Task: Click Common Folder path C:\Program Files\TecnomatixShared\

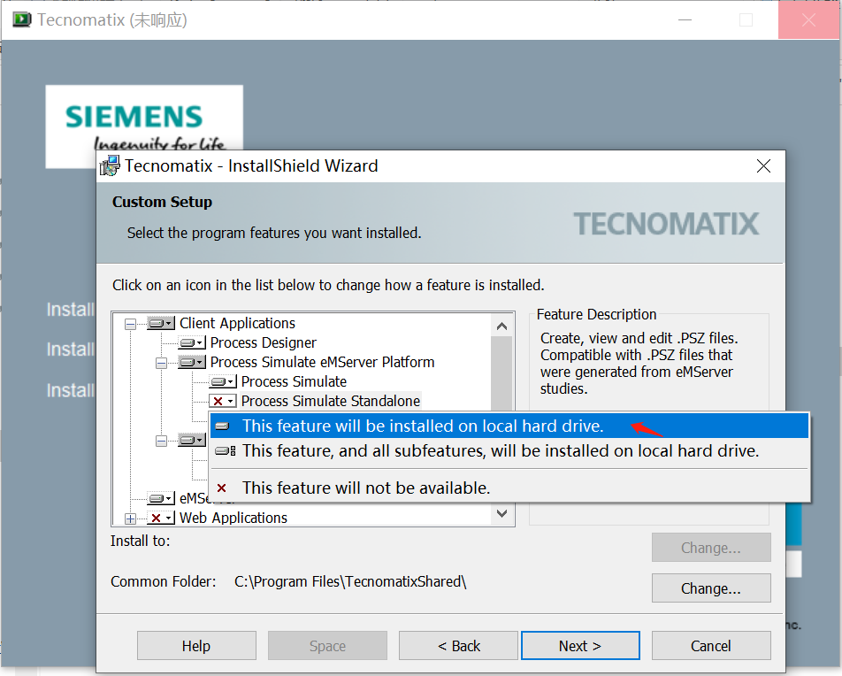Action: 350,582
